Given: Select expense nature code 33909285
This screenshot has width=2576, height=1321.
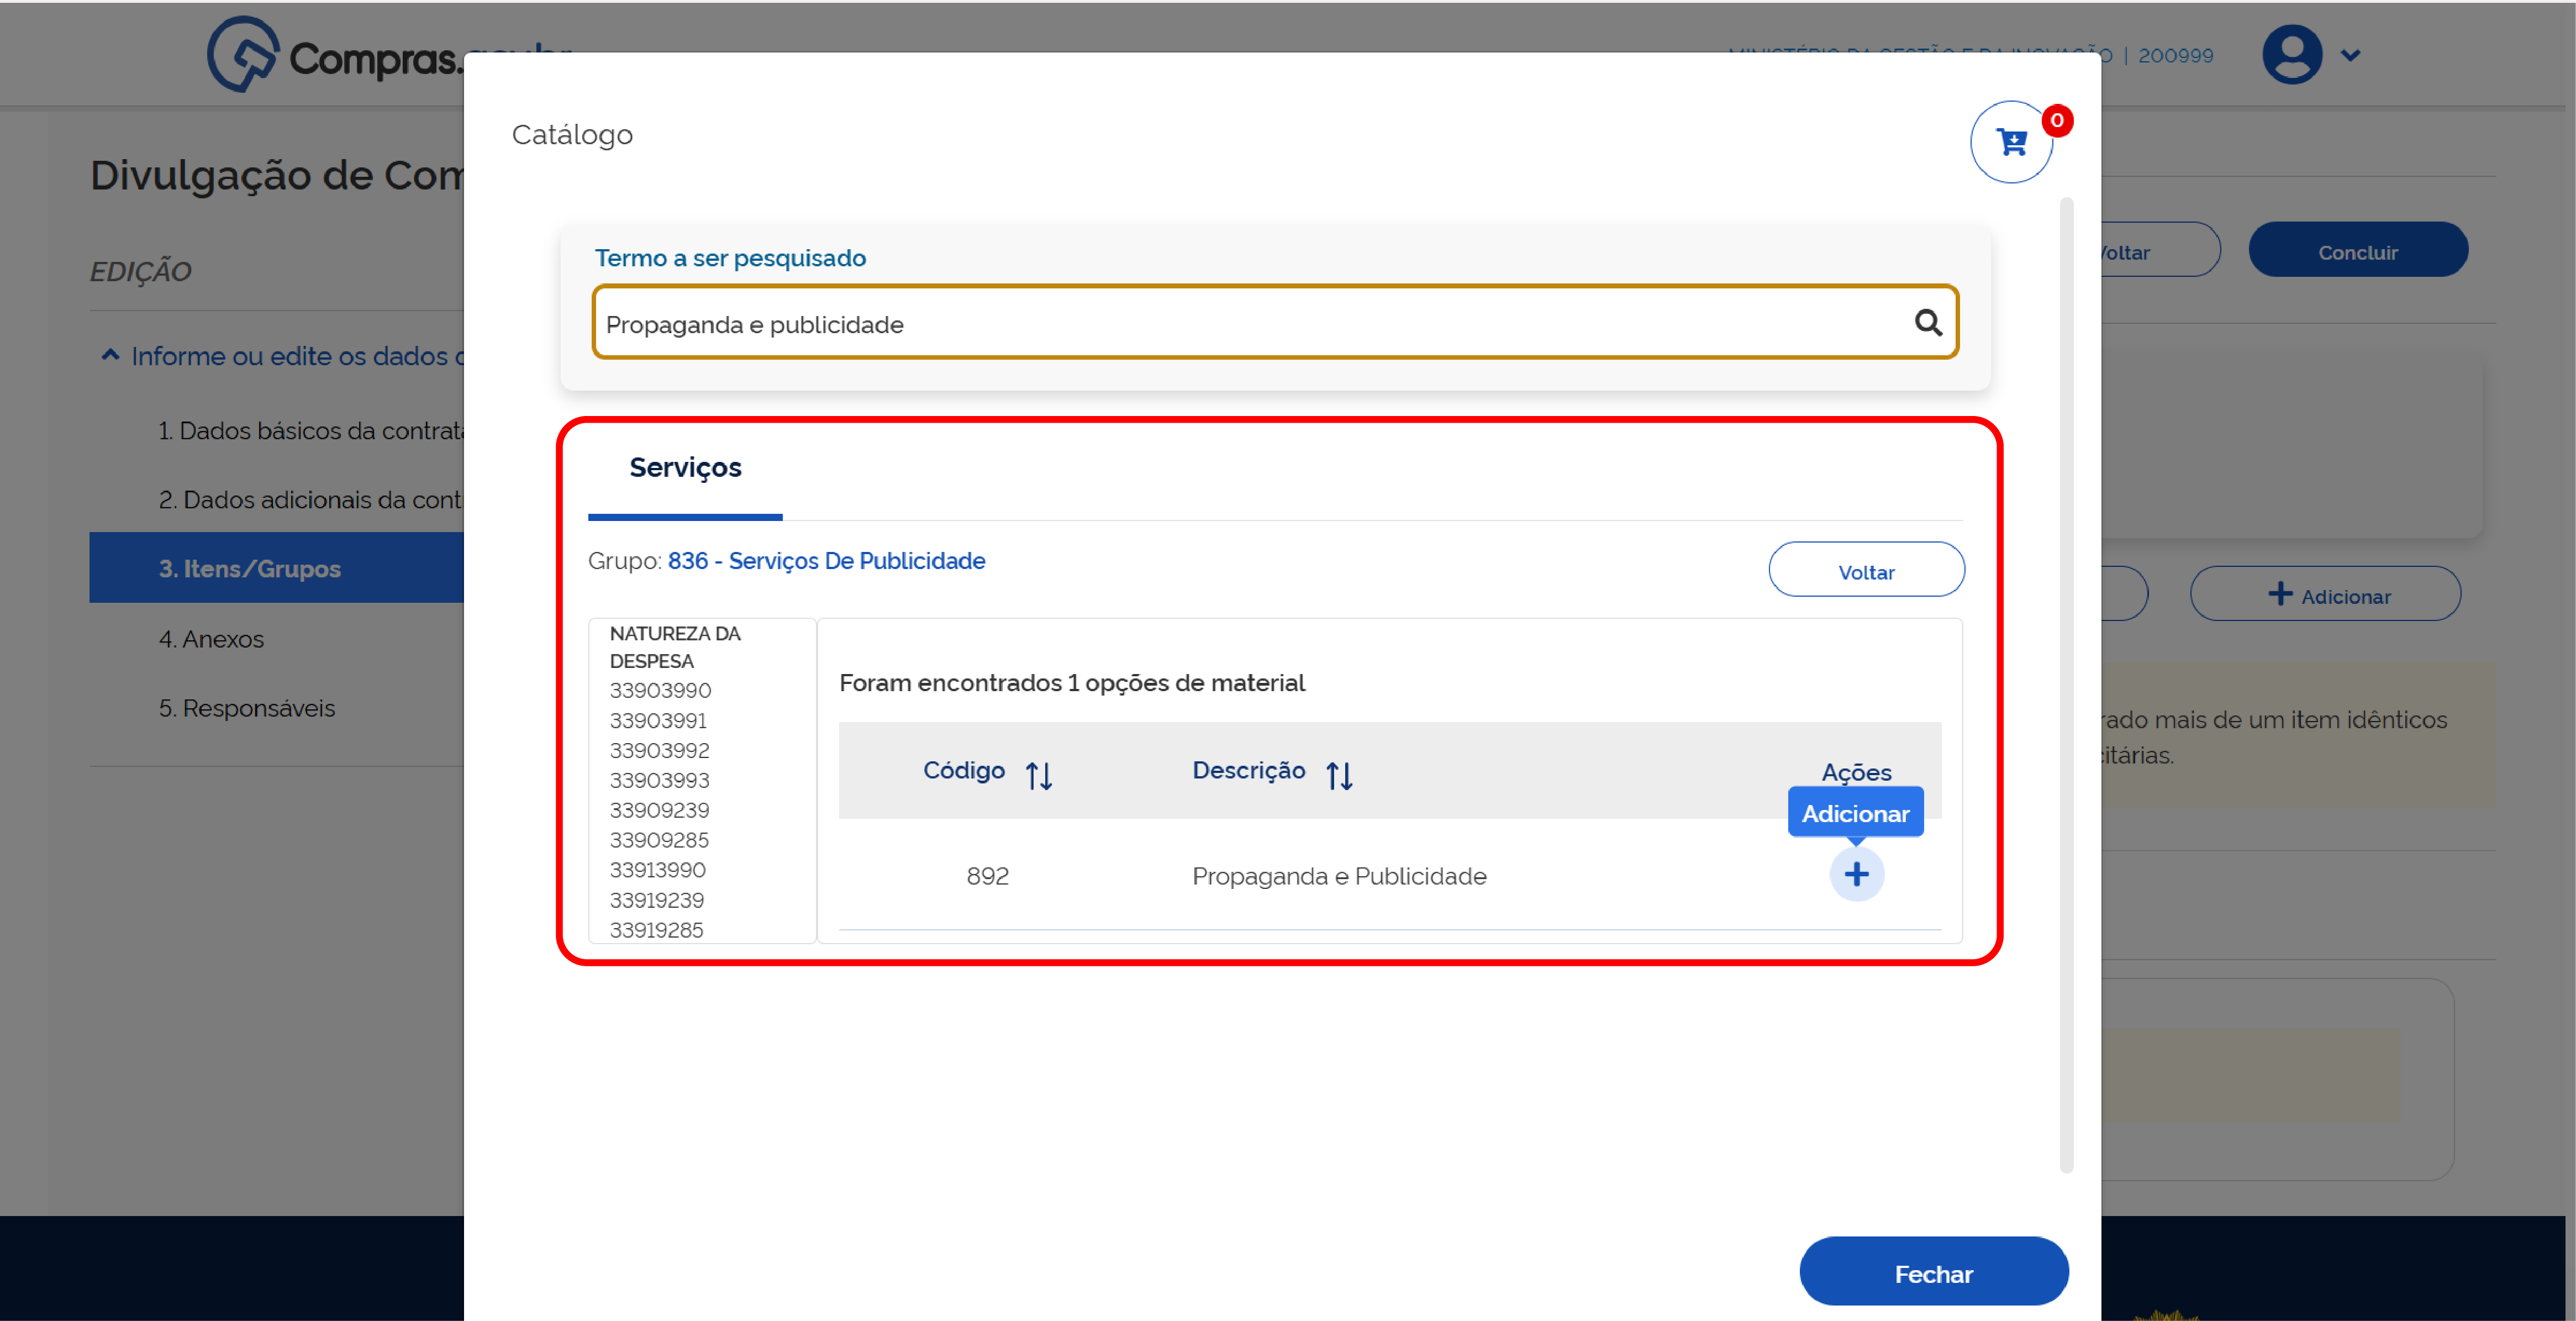Looking at the screenshot, I should pyautogui.click(x=659, y=841).
